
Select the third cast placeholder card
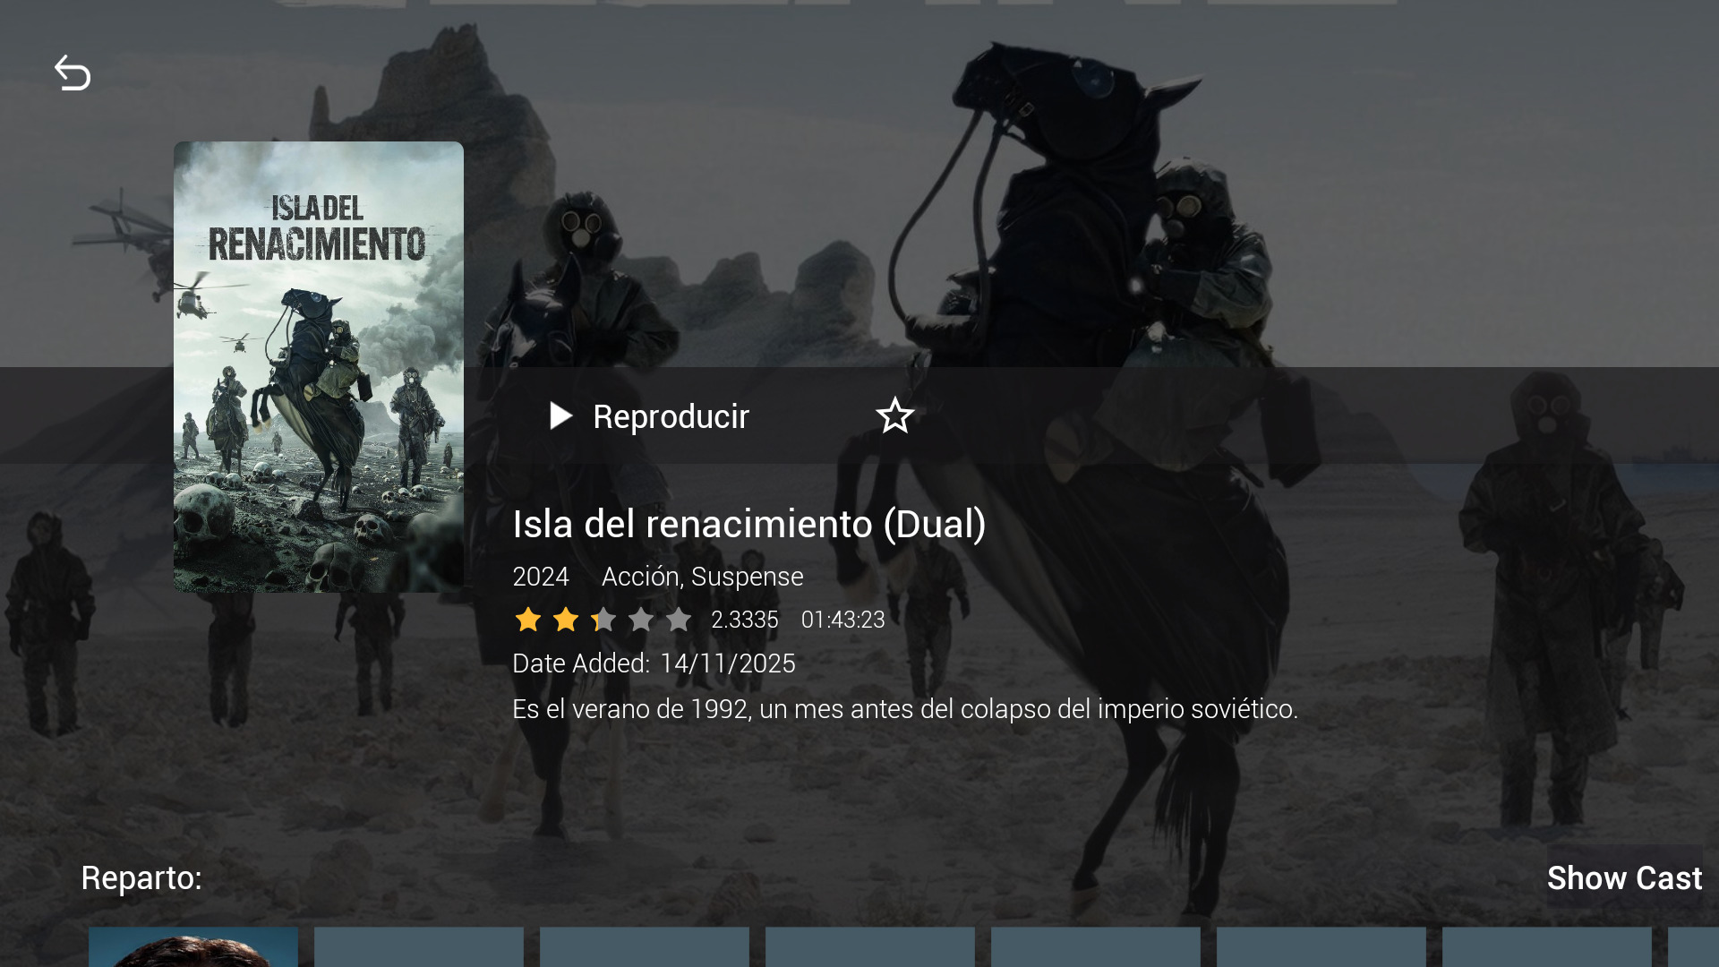tap(645, 947)
